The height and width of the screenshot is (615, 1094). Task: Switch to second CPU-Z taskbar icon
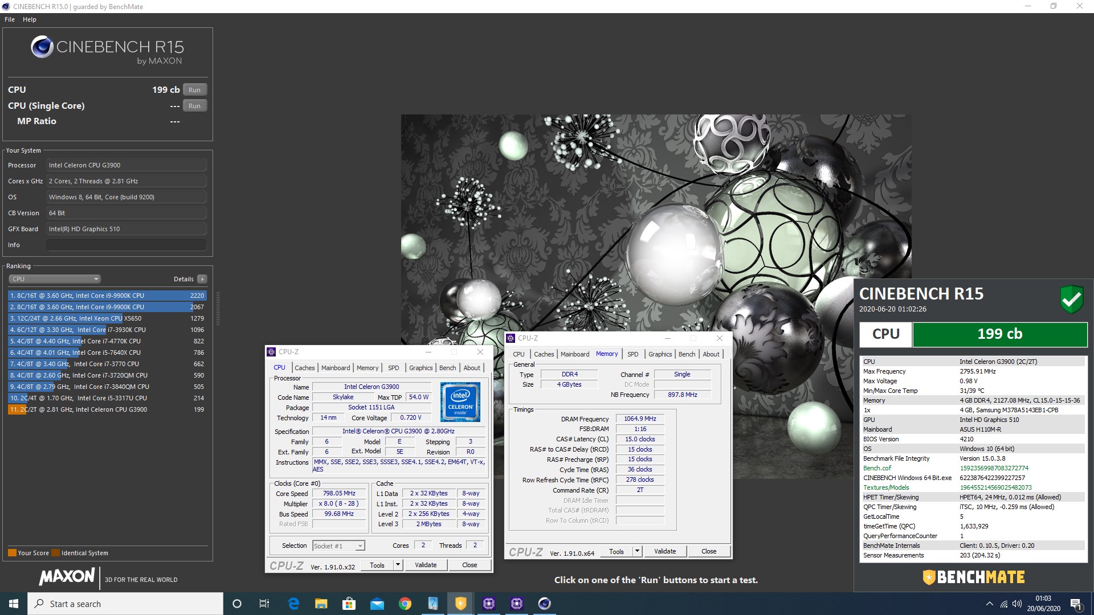[x=517, y=604]
